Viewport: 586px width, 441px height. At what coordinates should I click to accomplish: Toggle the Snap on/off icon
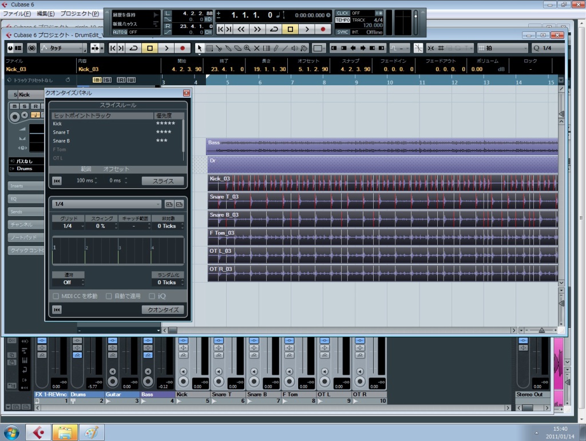tap(431, 48)
